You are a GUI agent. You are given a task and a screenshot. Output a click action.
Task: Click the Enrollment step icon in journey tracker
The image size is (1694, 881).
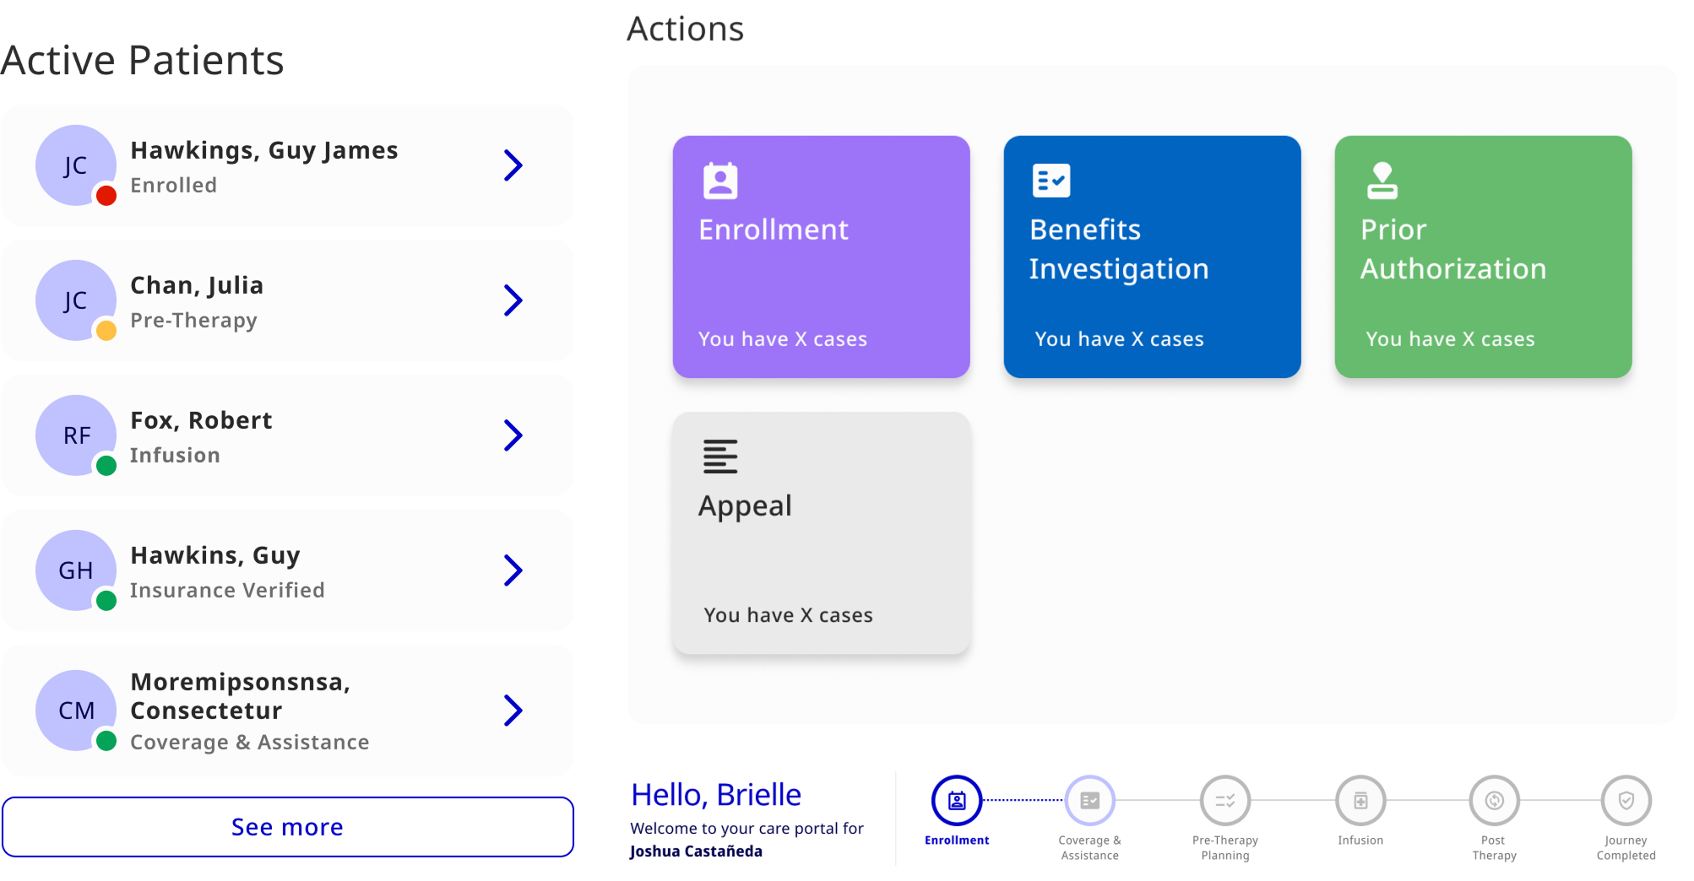click(956, 800)
